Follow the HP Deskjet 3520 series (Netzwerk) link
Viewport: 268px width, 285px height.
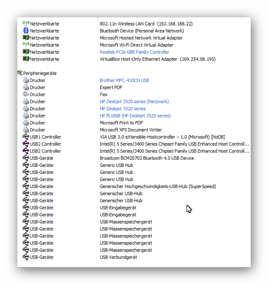(134, 102)
